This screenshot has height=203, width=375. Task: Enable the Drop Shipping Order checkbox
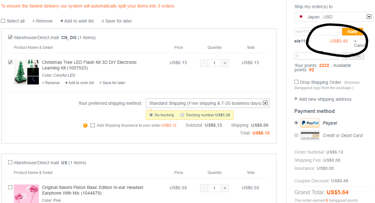coord(297,82)
